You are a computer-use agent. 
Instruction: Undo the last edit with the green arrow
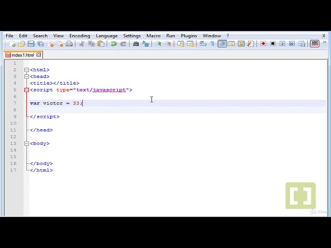tap(114, 44)
